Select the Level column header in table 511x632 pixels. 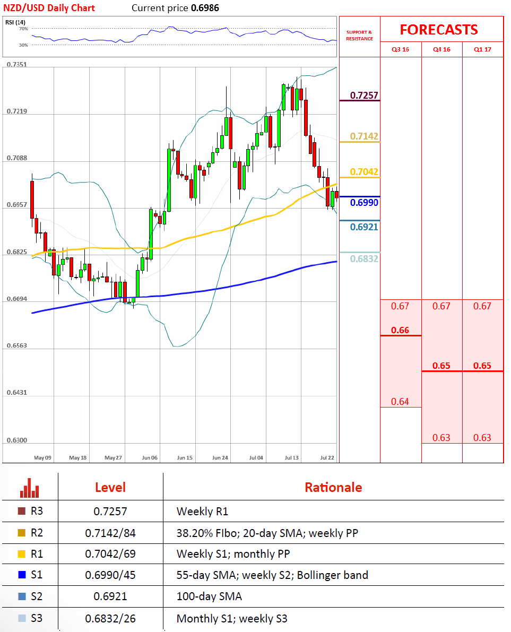click(110, 487)
